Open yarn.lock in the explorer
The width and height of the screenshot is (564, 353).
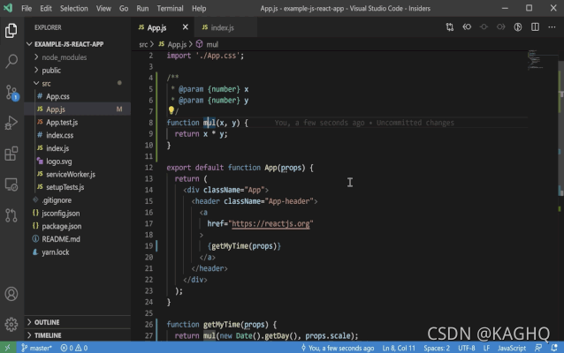click(x=77, y=252)
